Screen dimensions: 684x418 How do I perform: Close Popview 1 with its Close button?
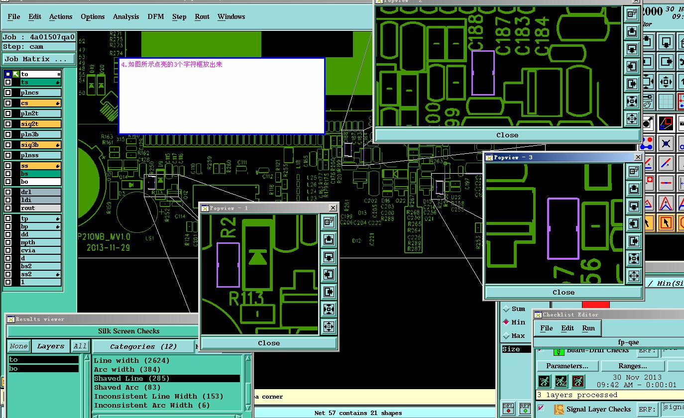(x=269, y=343)
